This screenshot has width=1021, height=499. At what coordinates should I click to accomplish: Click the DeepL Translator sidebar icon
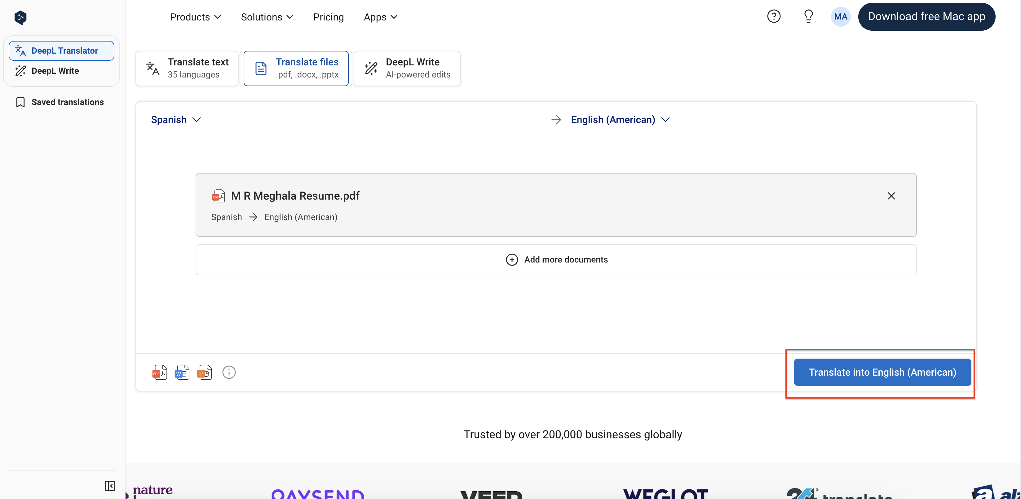coord(20,51)
